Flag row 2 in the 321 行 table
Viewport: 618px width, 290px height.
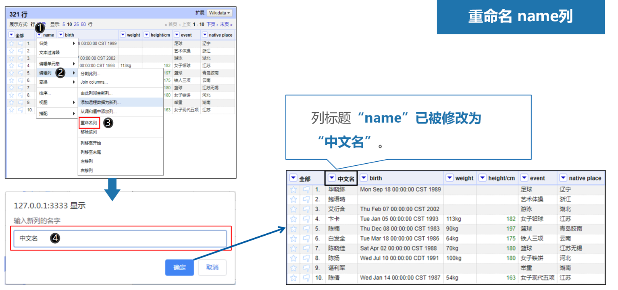pyautogui.click(x=20, y=51)
